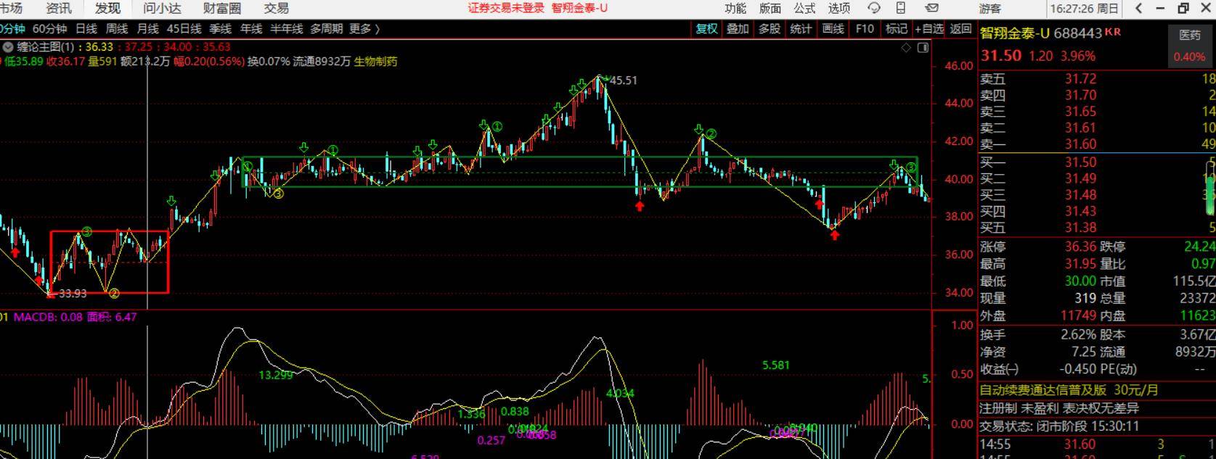The image size is (1216, 459).
Task: Click the back arrow beside the clock
Action: click(1139, 8)
